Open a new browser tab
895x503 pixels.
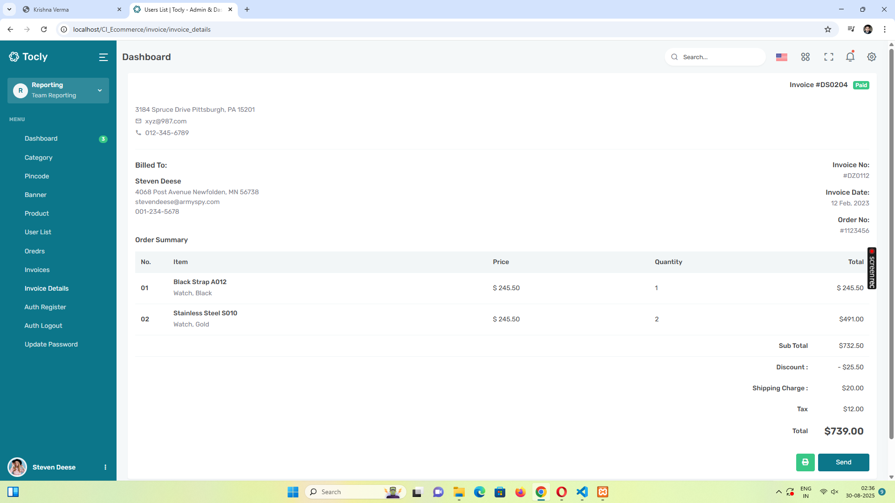(x=247, y=9)
